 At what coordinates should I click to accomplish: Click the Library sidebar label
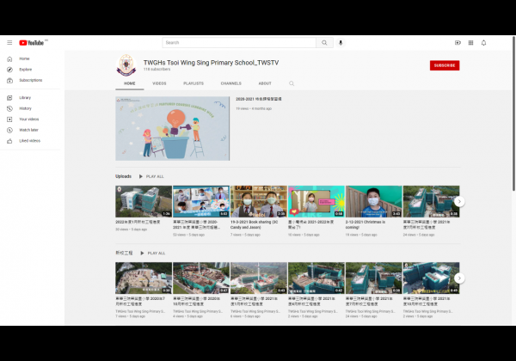(25, 98)
